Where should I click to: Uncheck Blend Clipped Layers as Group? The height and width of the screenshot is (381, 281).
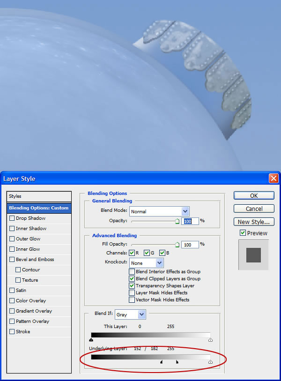132,278
